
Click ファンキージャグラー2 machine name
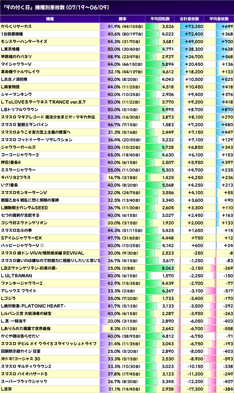point(22,283)
